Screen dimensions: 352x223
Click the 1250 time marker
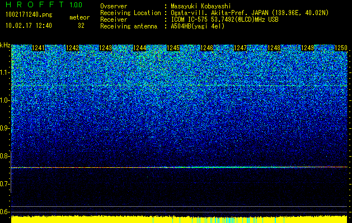click(341, 48)
